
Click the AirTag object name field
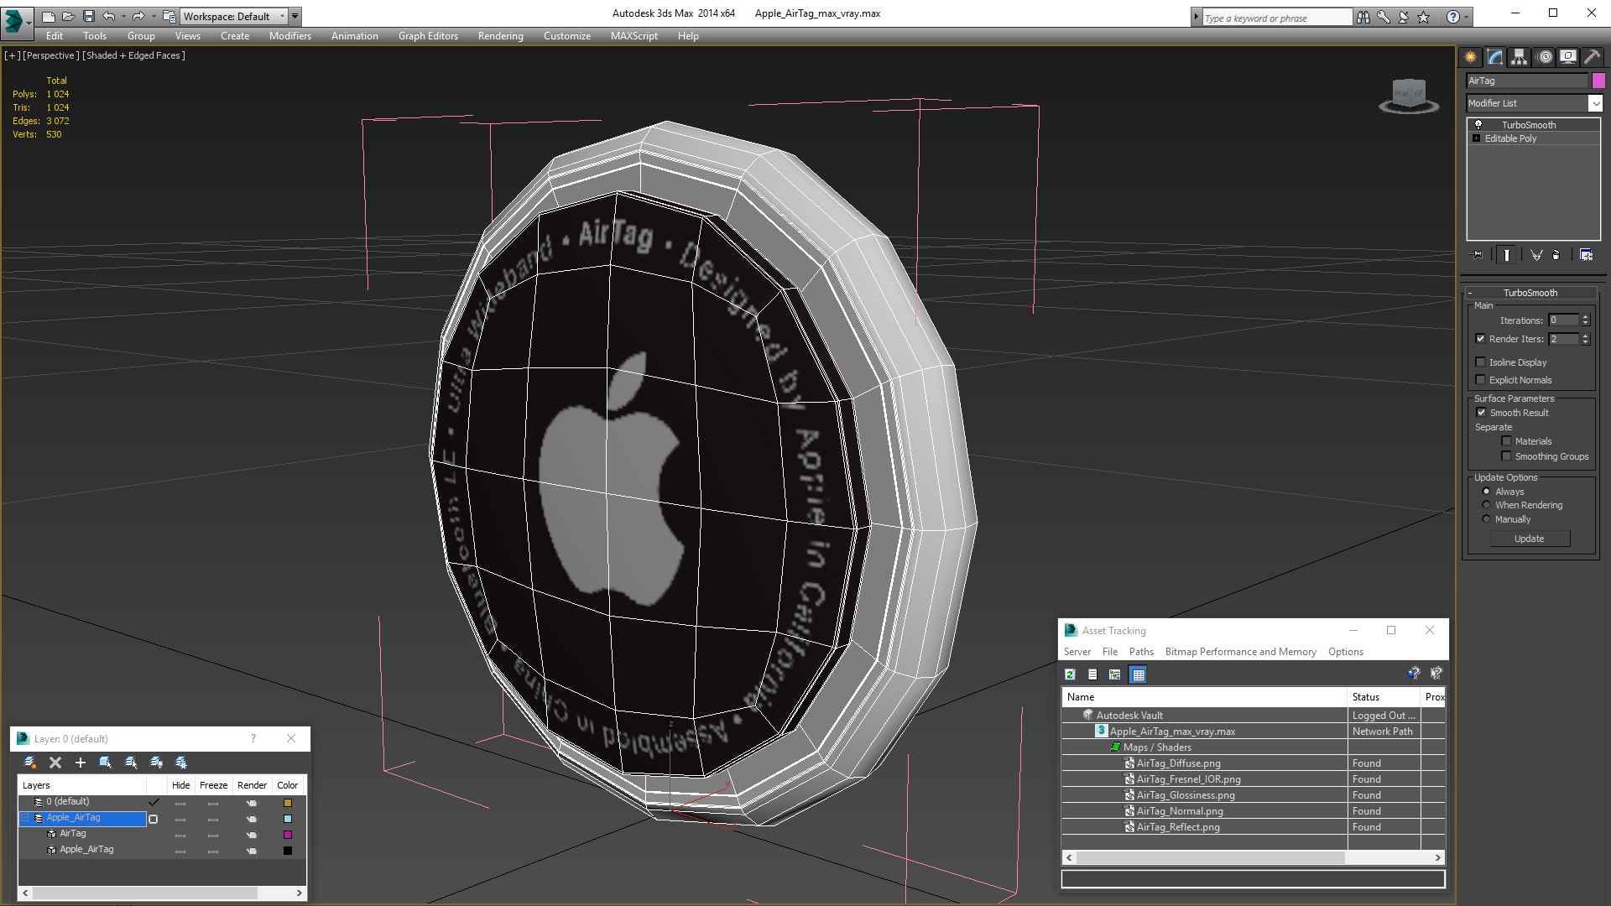click(x=1527, y=81)
